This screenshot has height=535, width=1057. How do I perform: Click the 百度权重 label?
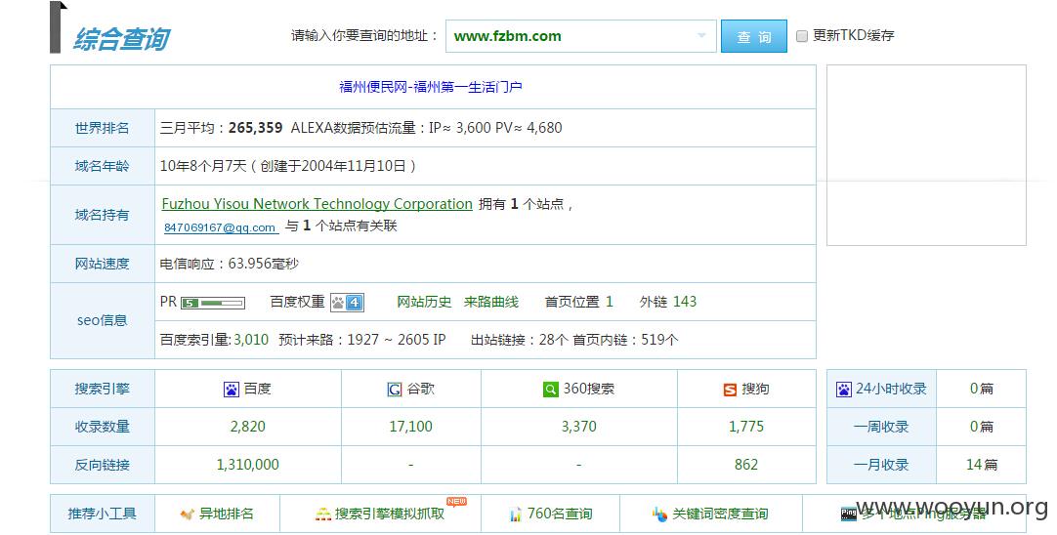tap(297, 302)
